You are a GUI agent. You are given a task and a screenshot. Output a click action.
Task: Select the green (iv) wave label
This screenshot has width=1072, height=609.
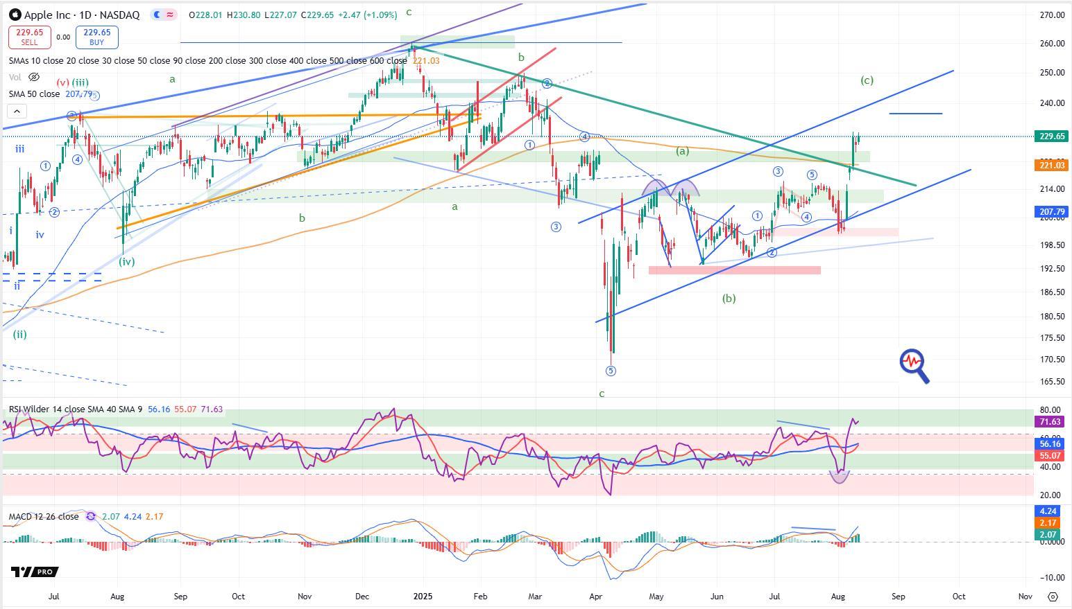[x=126, y=261]
